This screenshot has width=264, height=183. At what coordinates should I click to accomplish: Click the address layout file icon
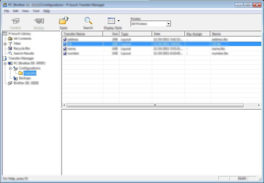click(x=65, y=39)
